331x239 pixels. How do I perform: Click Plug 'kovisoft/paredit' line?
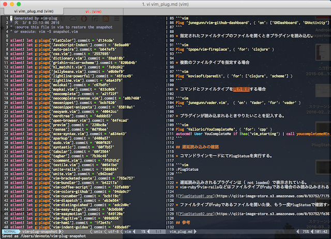click(234, 76)
